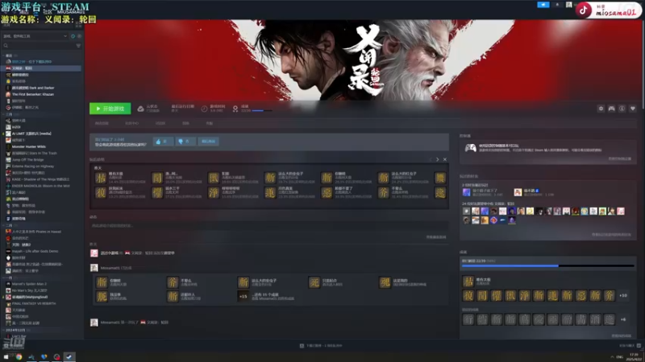
Task: Open Friends & Chat at bottom right
Action: pyautogui.click(x=630, y=346)
